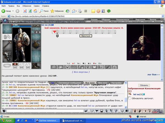Switch to the Все логи tab
165x123 pixels.
pos(90,83)
